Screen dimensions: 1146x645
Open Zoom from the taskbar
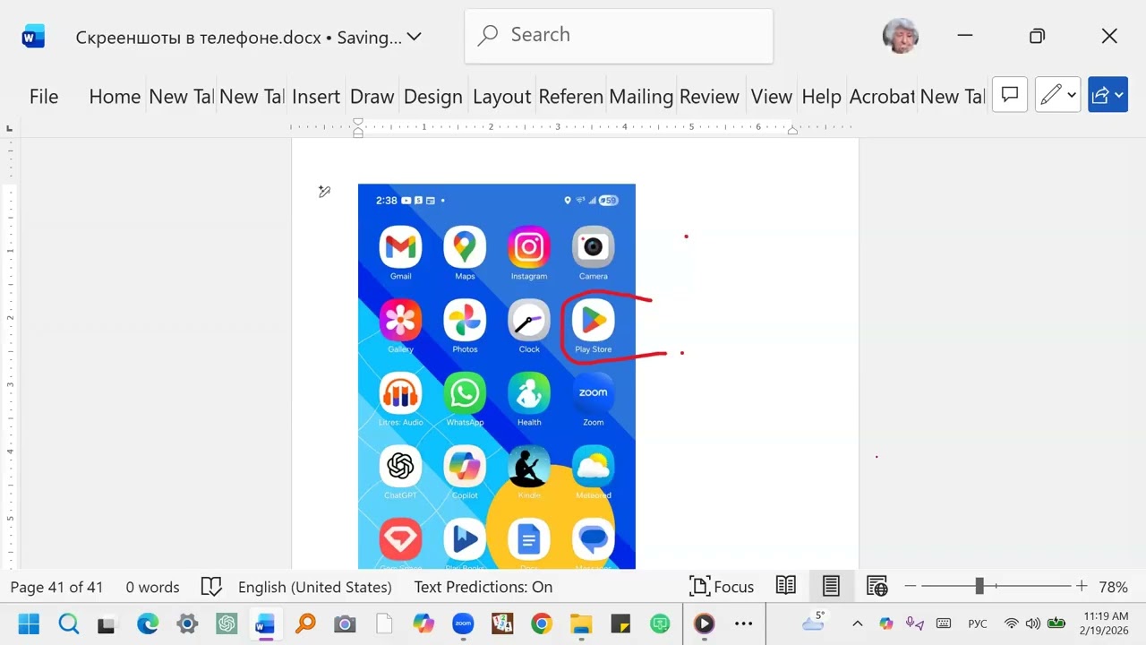tap(463, 623)
